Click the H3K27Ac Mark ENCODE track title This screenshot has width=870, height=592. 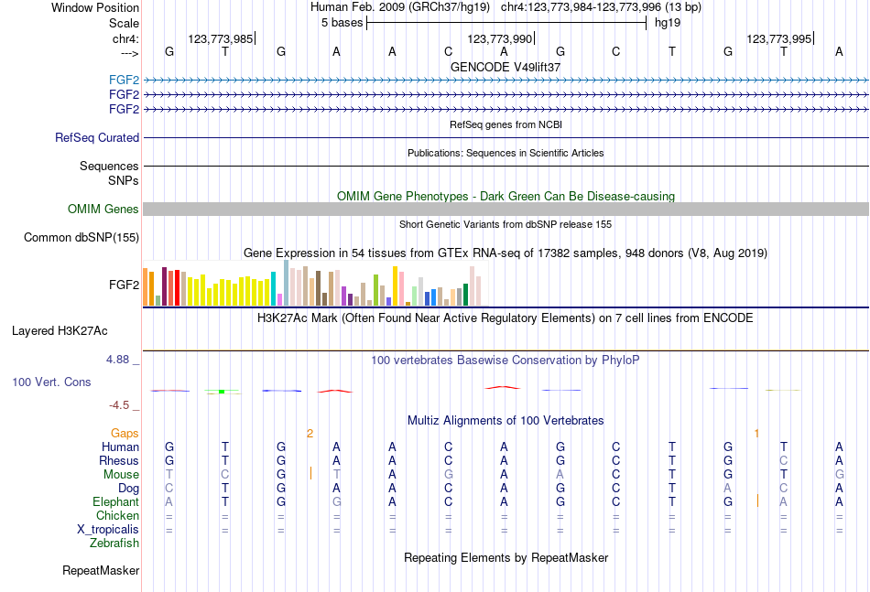(x=506, y=318)
